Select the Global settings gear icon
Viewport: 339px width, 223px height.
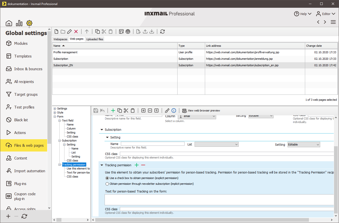pos(29,23)
